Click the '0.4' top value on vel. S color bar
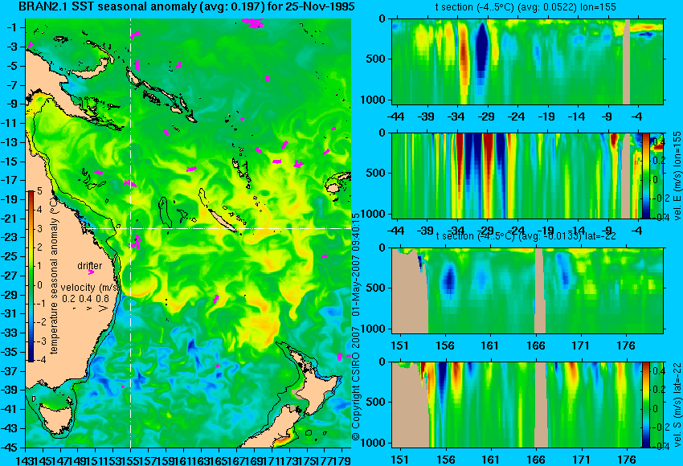 point(658,371)
